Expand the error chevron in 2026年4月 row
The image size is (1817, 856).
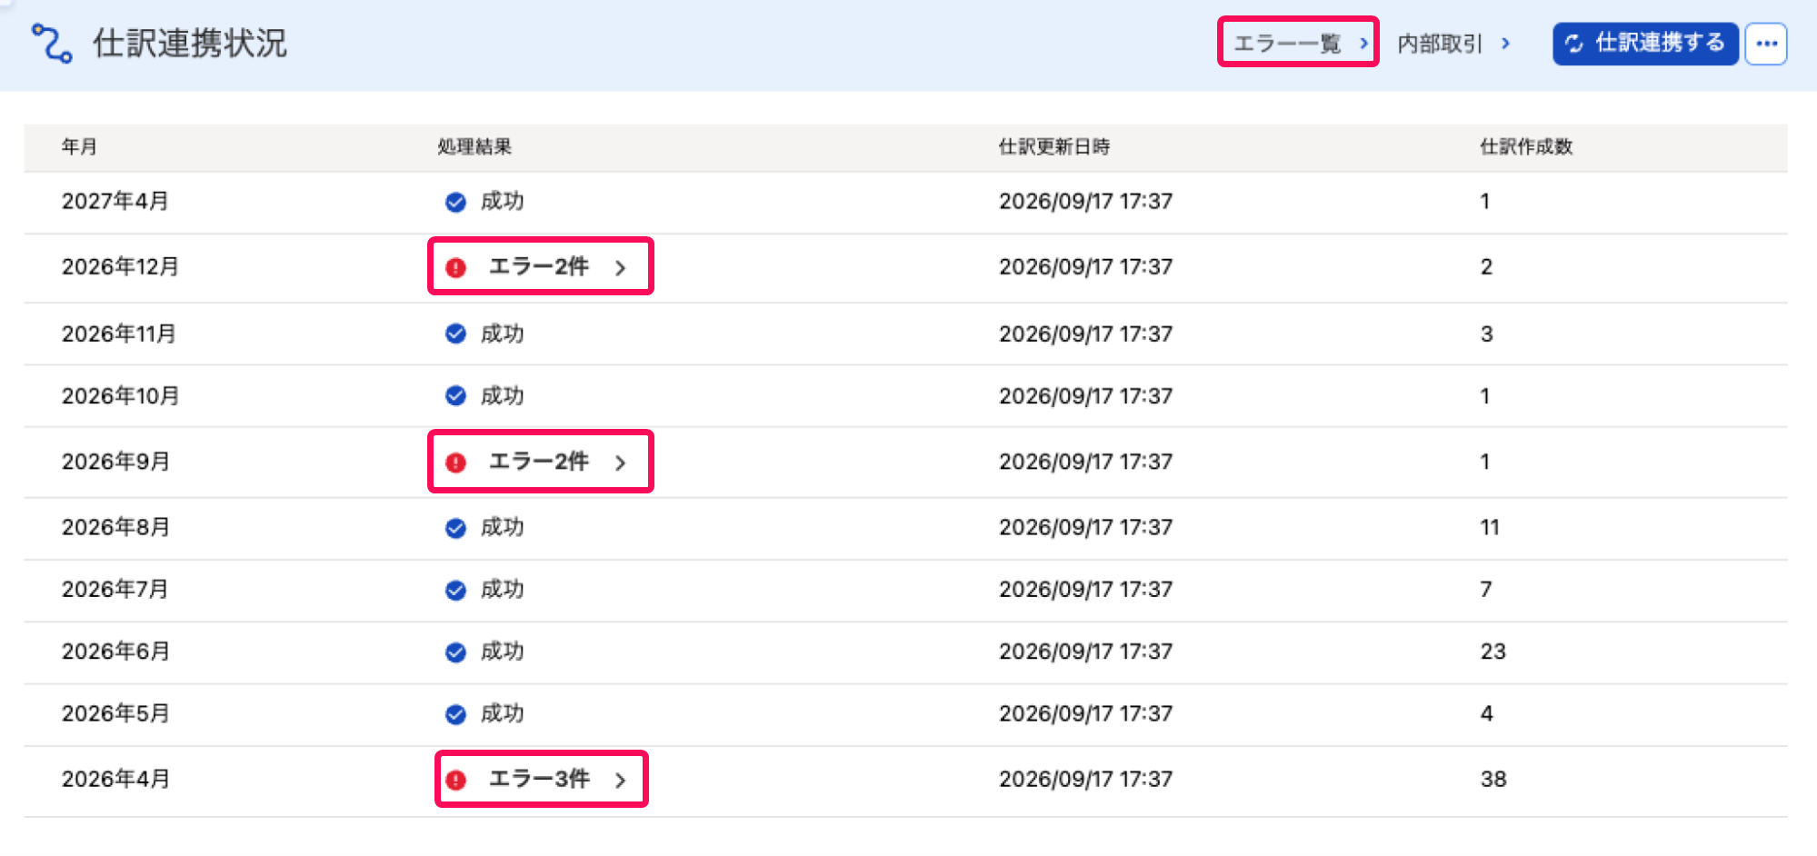pos(621,780)
